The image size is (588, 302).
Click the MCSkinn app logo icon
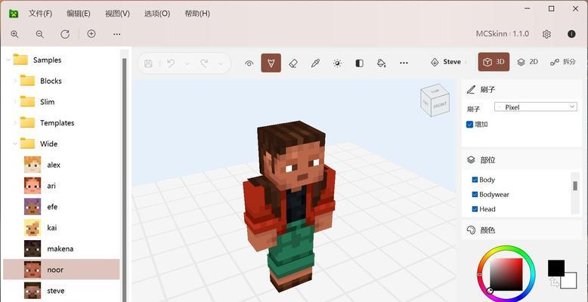coord(14,14)
